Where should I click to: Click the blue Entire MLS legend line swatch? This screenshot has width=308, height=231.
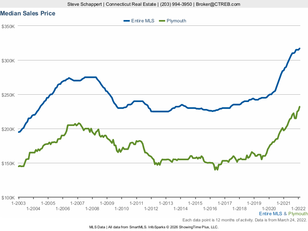(x=128, y=21)
